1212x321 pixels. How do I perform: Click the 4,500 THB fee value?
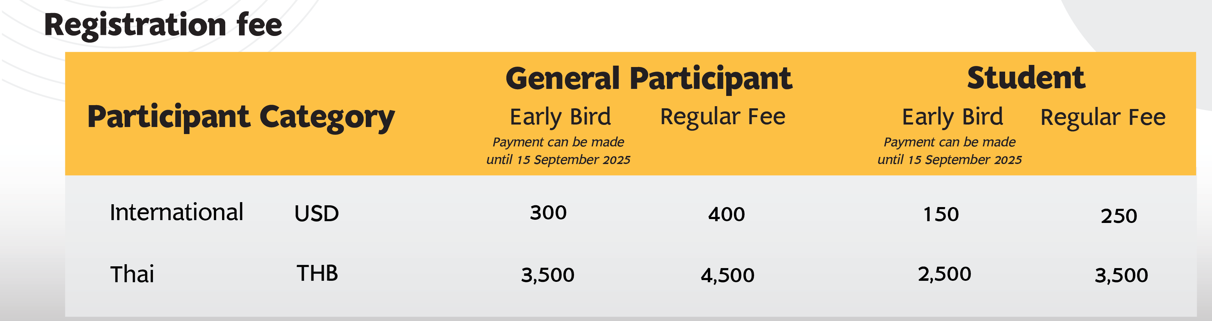(x=727, y=275)
